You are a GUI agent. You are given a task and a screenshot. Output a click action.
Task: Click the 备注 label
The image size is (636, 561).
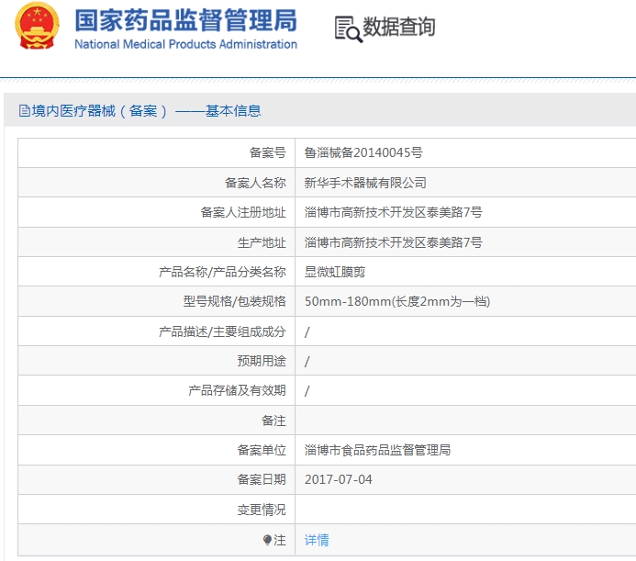tap(273, 421)
